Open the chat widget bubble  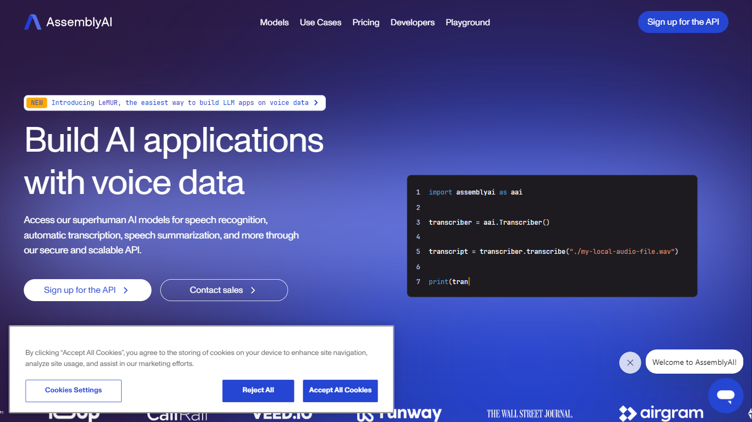pos(726,395)
